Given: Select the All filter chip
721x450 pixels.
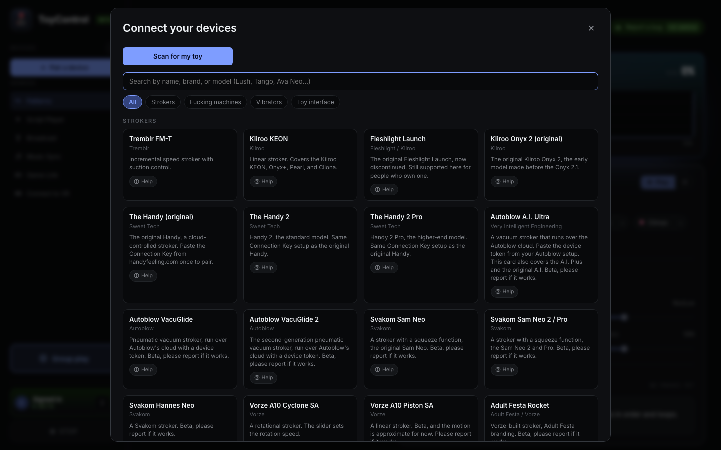Looking at the screenshot, I should pos(132,102).
